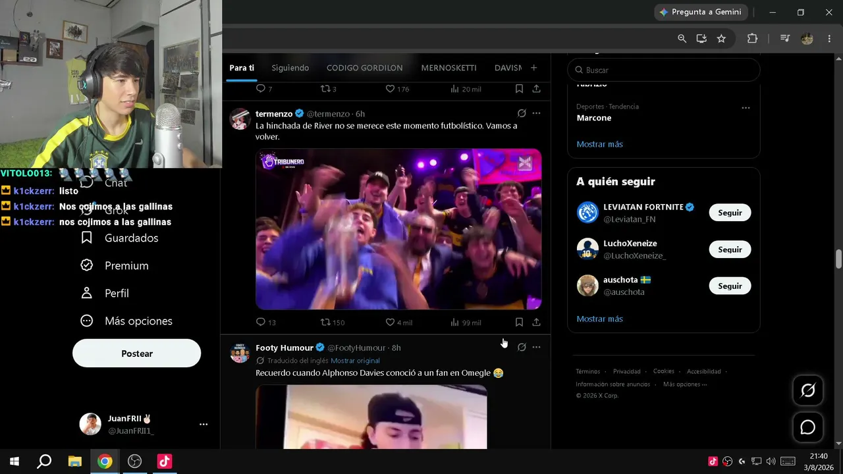Like the post with 176 likes
This screenshot has width=843, height=474.
[x=397, y=89]
